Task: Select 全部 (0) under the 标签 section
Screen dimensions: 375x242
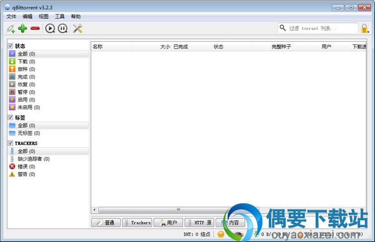Action: (x=49, y=125)
